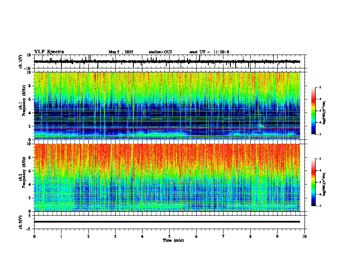Click inside the ch.1 spectrogram panel
Screen dimensions: 343x265
click(x=167, y=106)
